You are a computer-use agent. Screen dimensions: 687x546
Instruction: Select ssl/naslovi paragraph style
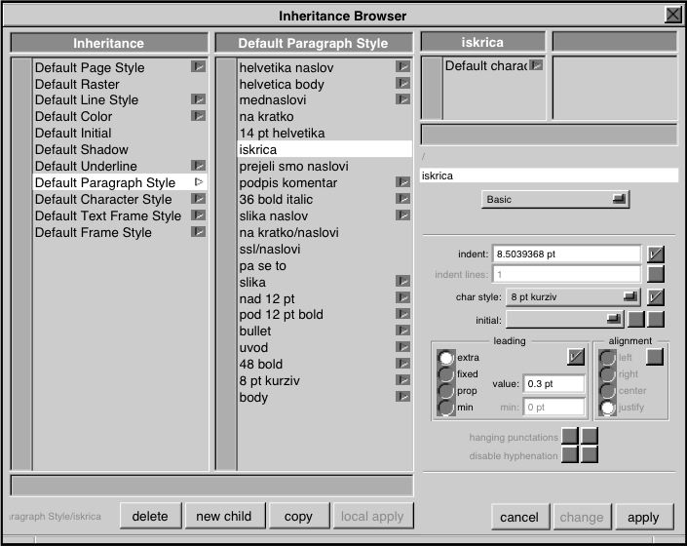pyautogui.click(x=324, y=249)
